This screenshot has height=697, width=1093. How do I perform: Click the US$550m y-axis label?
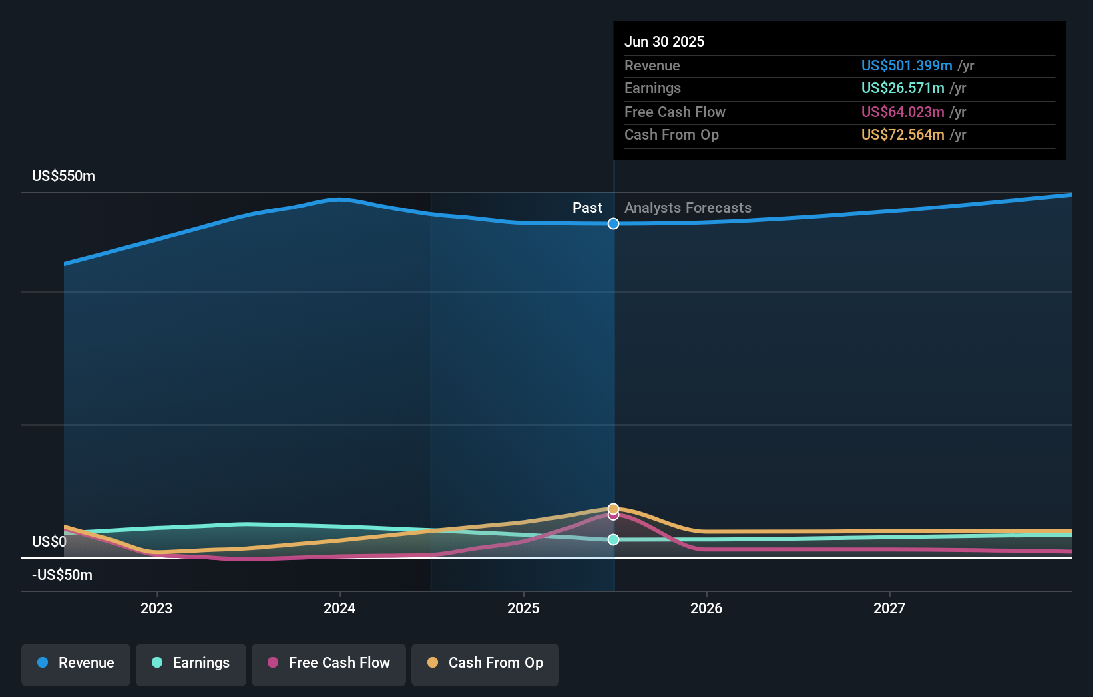coord(64,176)
